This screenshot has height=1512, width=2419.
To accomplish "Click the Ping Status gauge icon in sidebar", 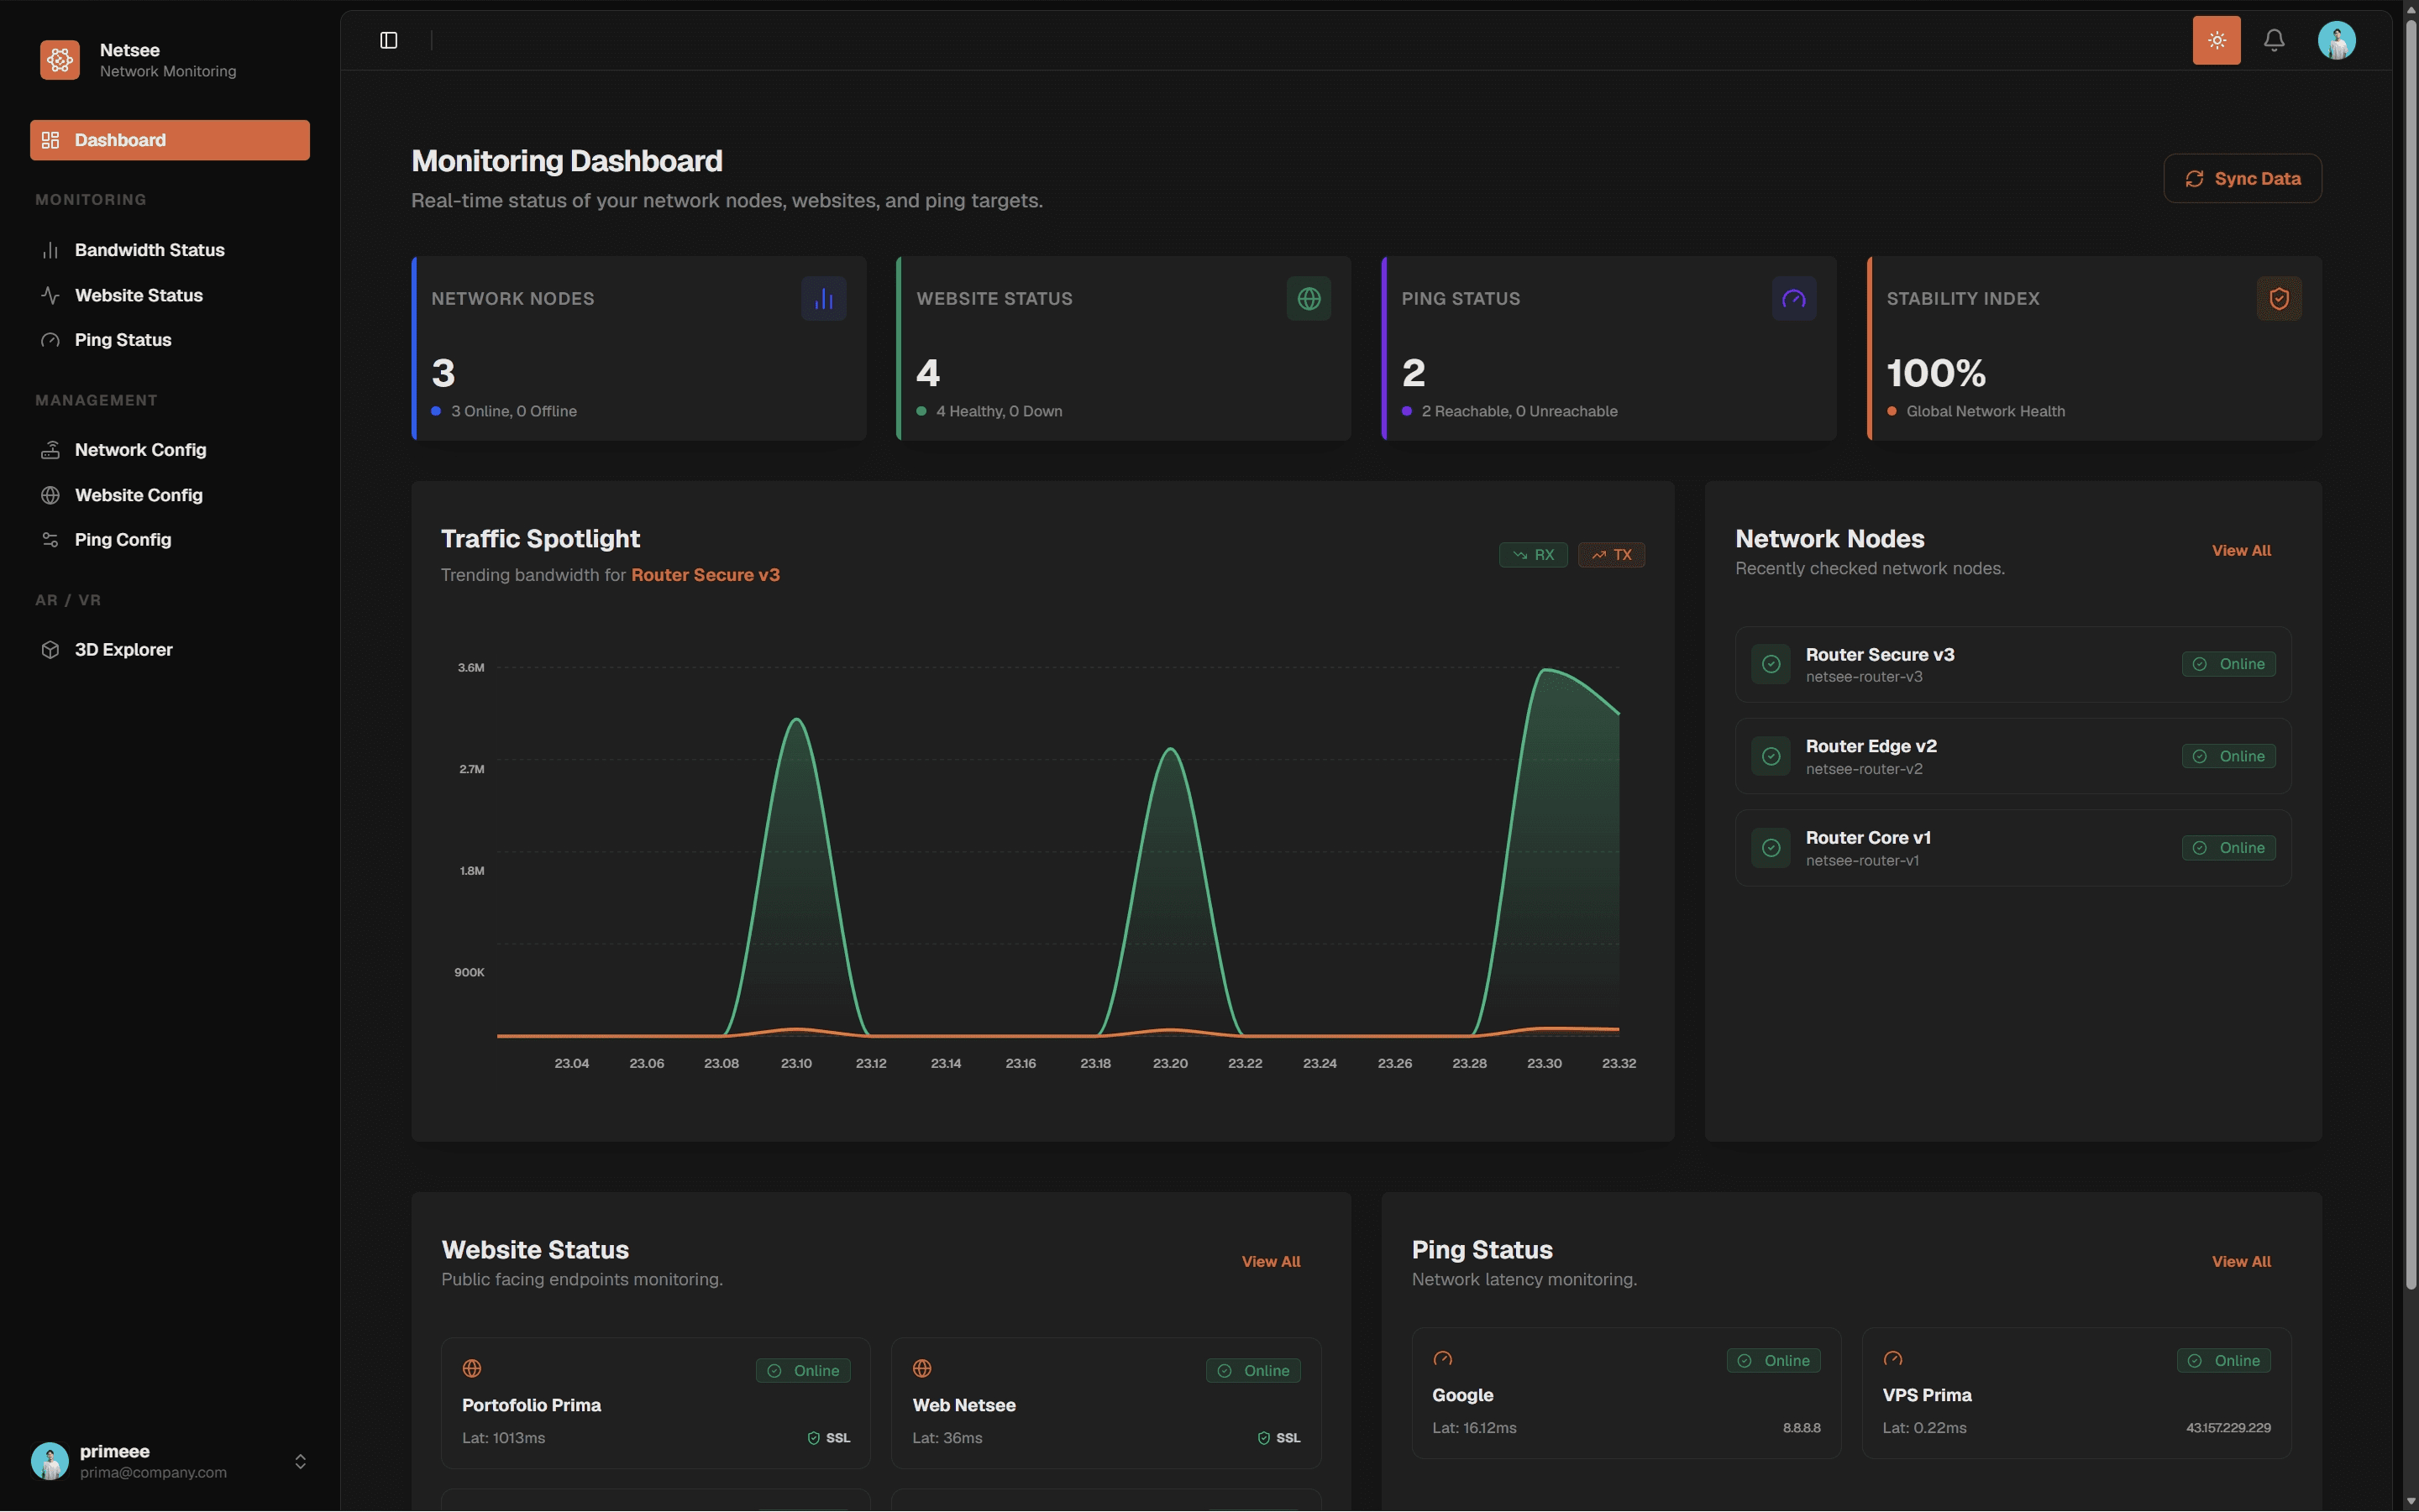I will point(50,340).
